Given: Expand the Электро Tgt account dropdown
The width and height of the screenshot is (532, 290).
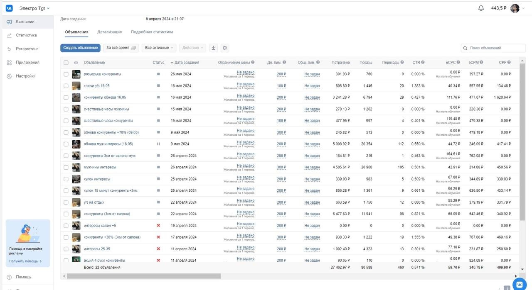Looking at the screenshot, I should (34, 8).
